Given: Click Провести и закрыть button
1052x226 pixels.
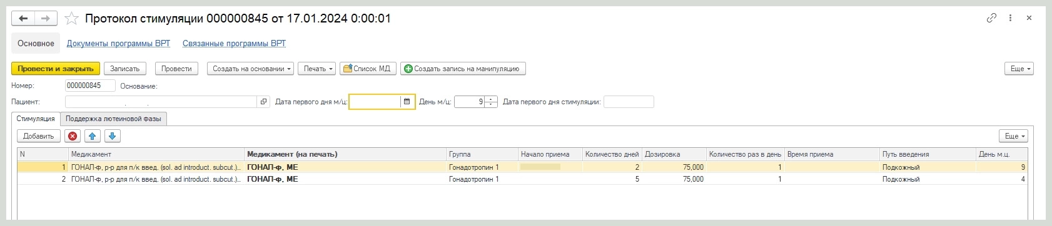Looking at the screenshot, I should click(x=56, y=69).
